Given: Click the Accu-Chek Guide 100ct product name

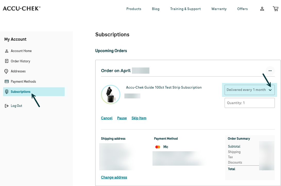Looking at the screenshot, I should 164,87.
